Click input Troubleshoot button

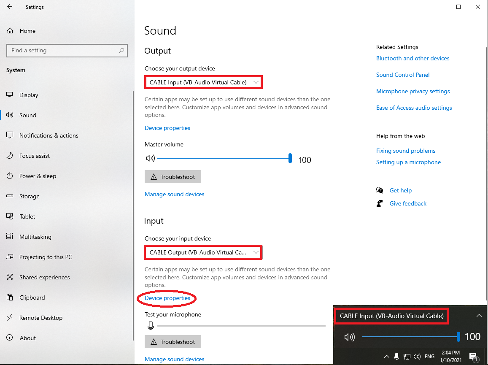pyautogui.click(x=173, y=342)
